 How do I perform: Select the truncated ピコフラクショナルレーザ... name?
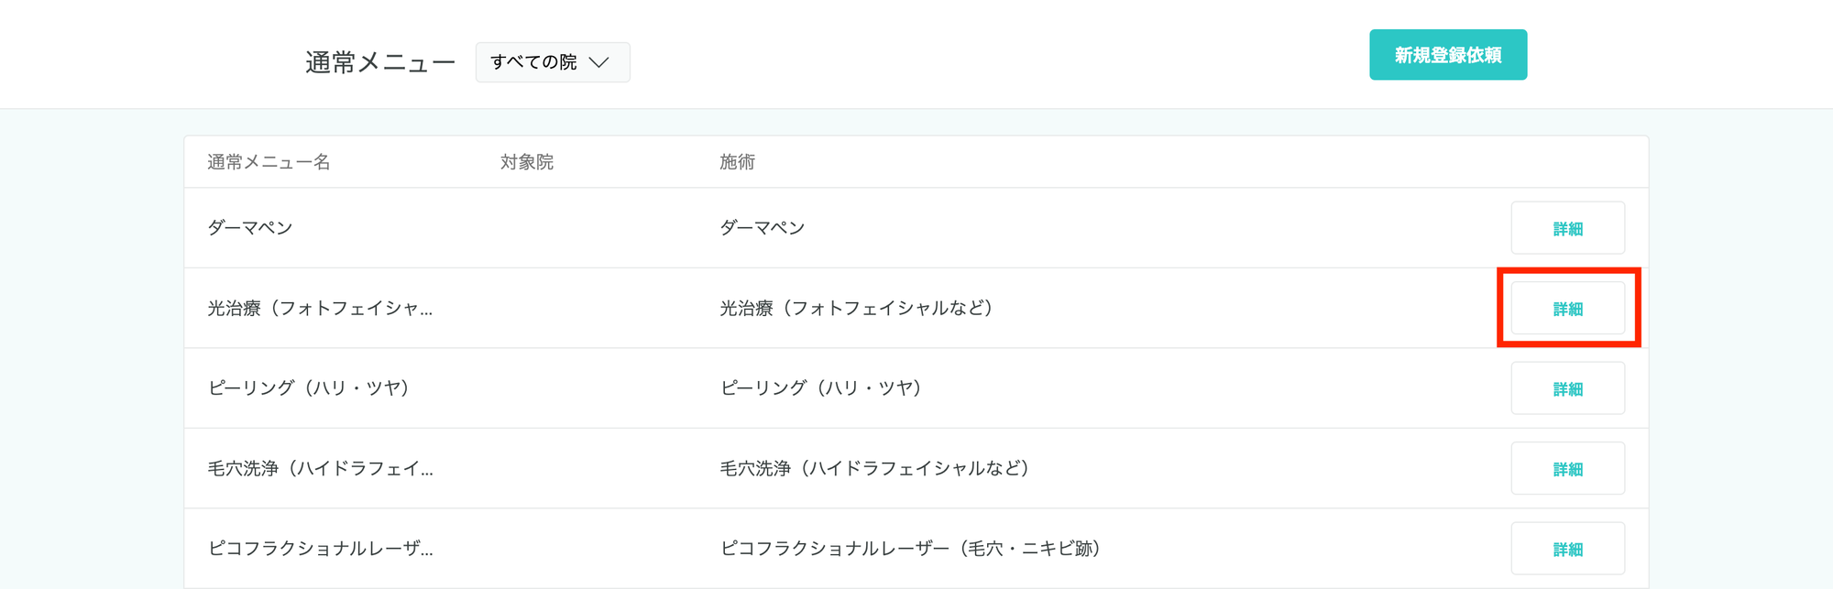click(320, 549)
